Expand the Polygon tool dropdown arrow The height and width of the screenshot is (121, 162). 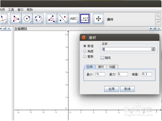[20, 22]
